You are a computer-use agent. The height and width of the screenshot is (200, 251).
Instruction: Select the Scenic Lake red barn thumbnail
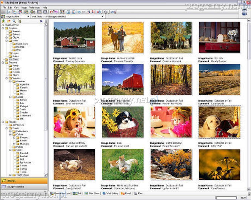pos(74,37)
